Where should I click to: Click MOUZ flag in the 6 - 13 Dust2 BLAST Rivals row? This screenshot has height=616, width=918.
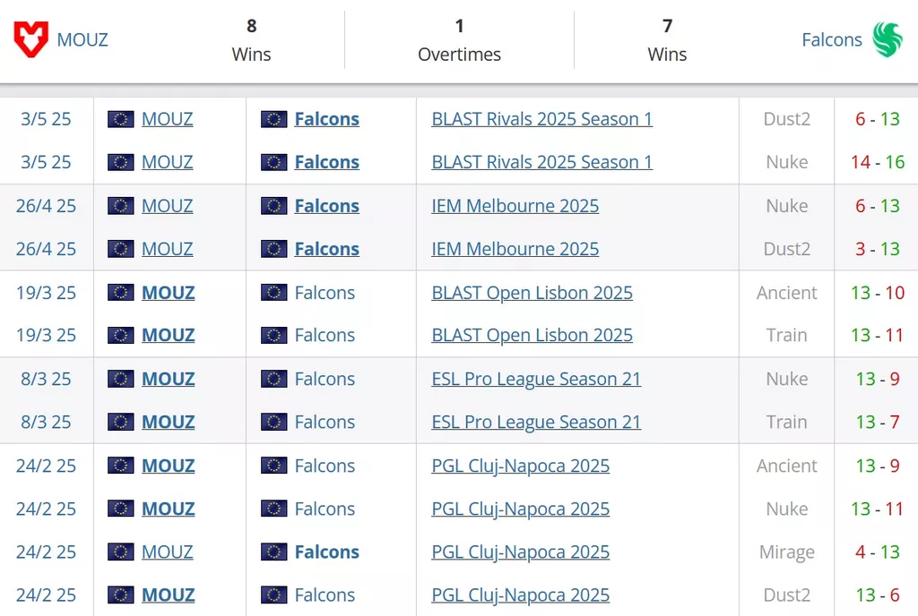121,119
